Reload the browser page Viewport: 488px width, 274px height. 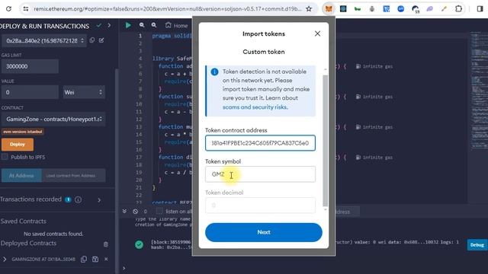click(8, 8)
